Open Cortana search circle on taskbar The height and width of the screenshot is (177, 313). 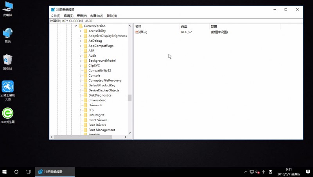click(16, 172)
